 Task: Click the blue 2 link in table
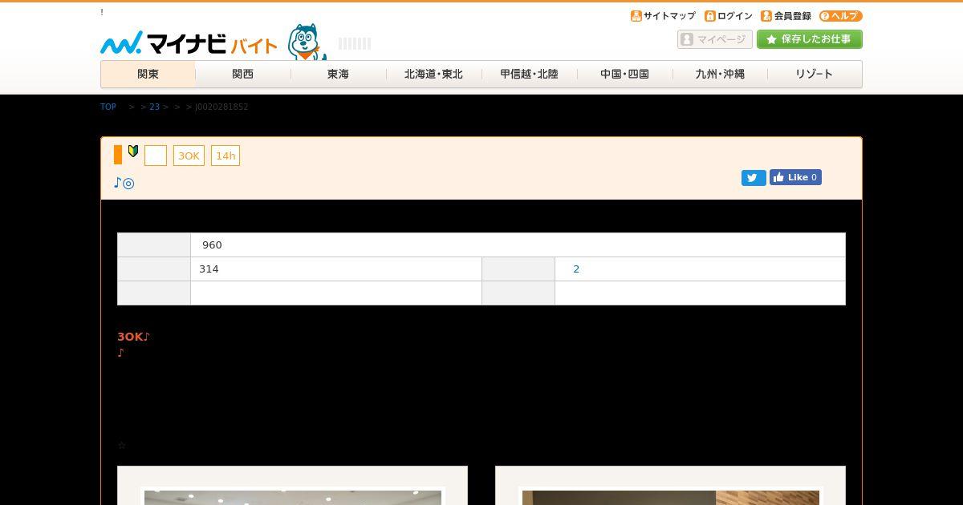tap(576, 269)
